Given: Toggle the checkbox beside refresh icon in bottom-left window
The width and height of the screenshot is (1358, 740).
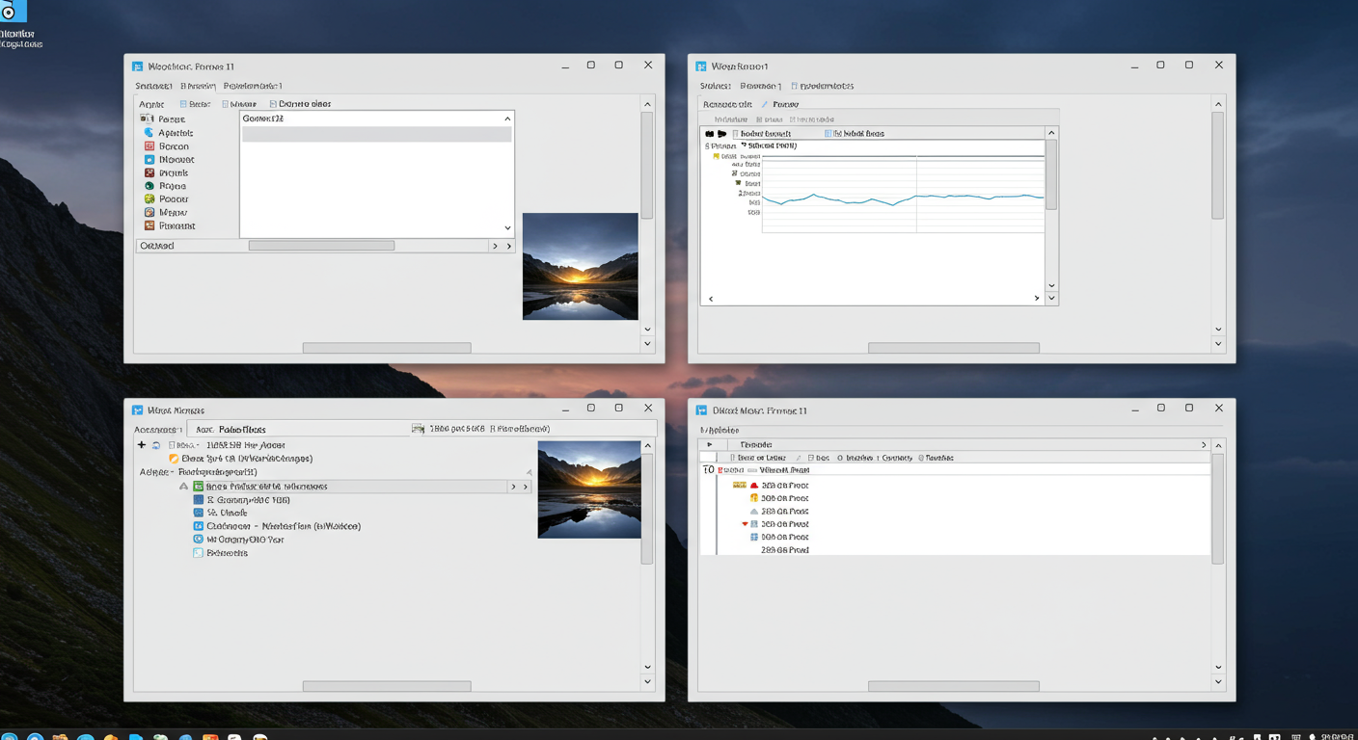Looking at the screenshot, I should click(173, 445).
